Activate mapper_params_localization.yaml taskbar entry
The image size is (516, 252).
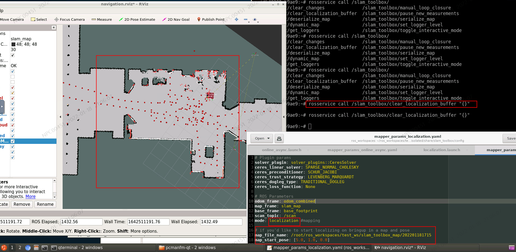318,248
